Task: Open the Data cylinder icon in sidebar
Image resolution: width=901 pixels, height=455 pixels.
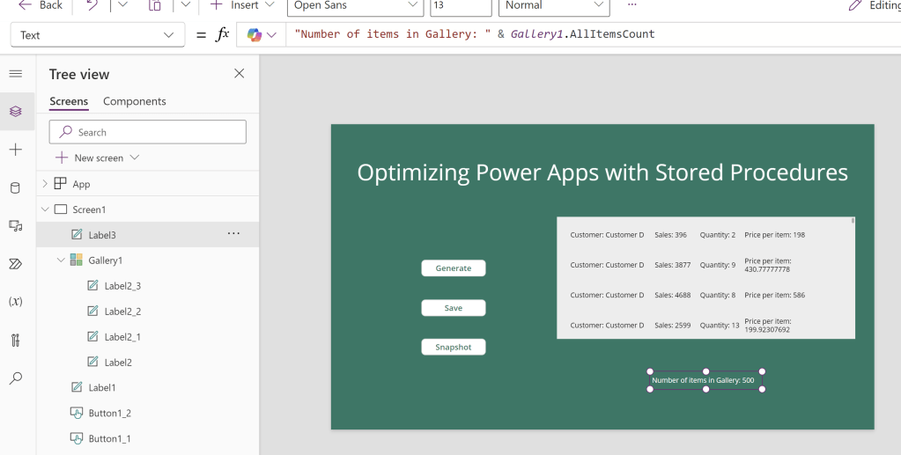Action: 16,187
